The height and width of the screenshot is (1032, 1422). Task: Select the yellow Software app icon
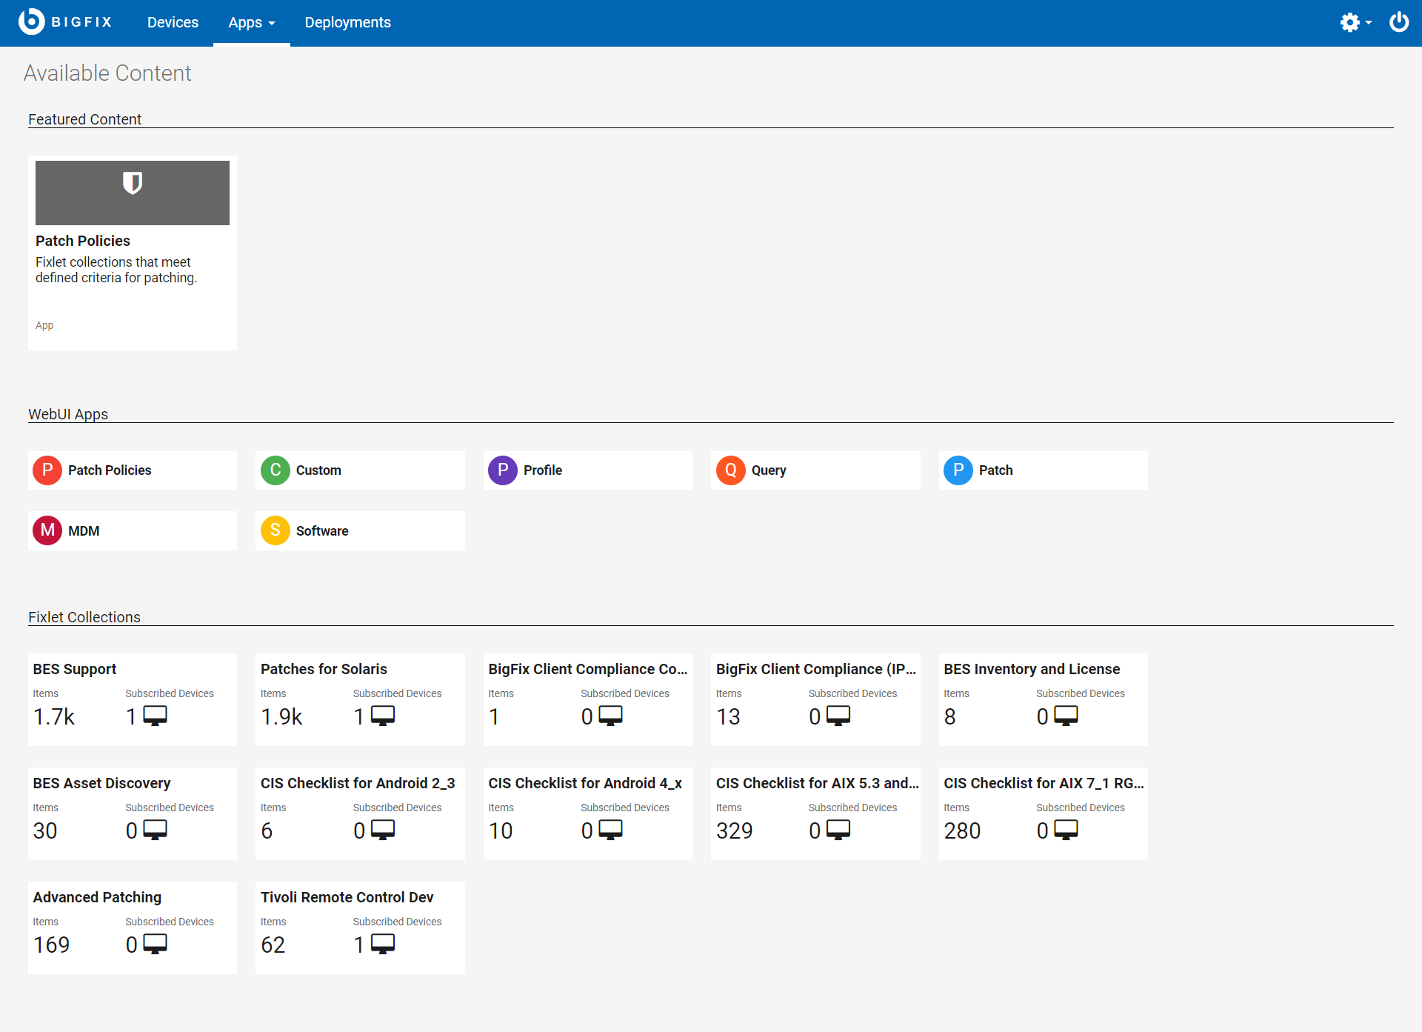coord(275,530)
